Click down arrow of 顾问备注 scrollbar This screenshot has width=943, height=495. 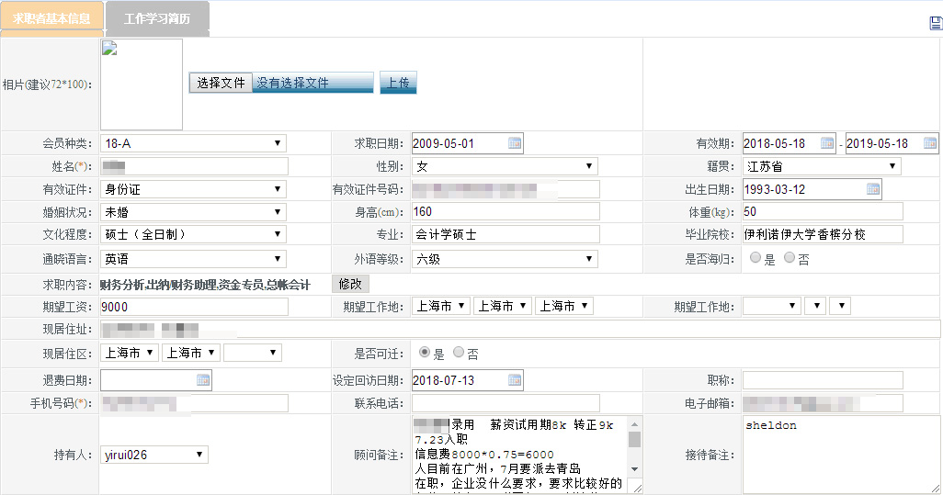point(634,469)
